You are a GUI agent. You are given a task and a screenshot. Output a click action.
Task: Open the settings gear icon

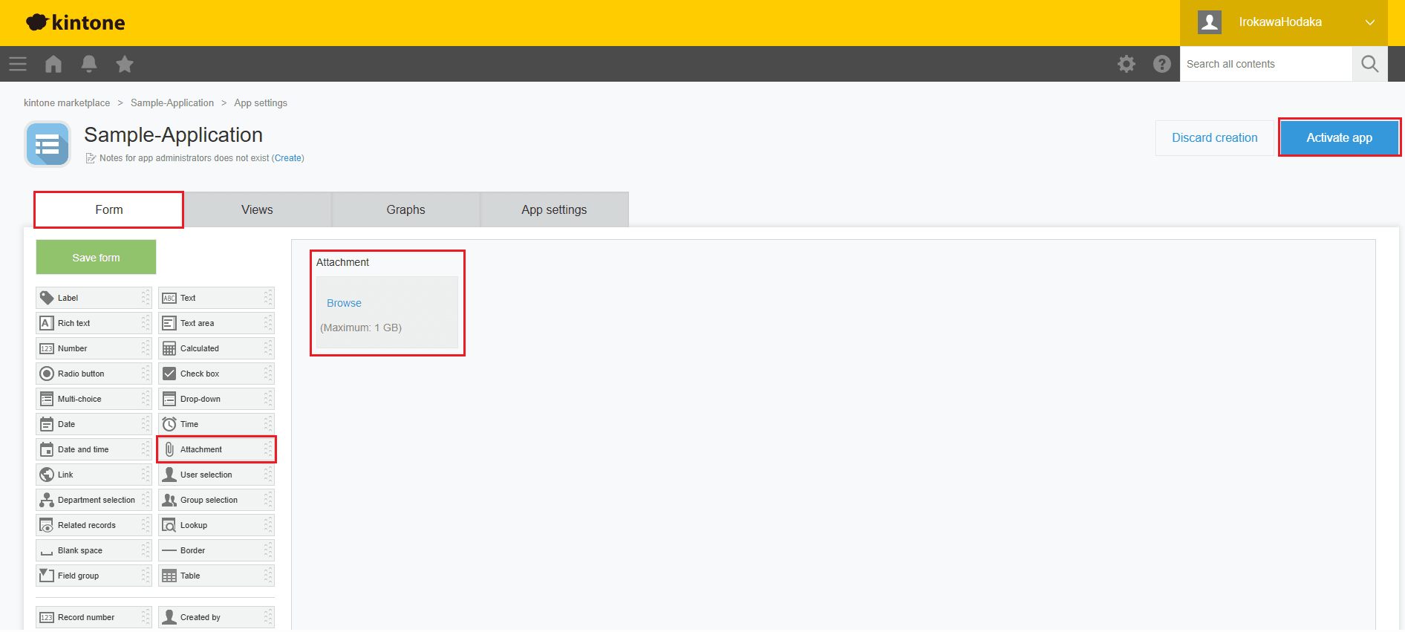coord(1127,64)
